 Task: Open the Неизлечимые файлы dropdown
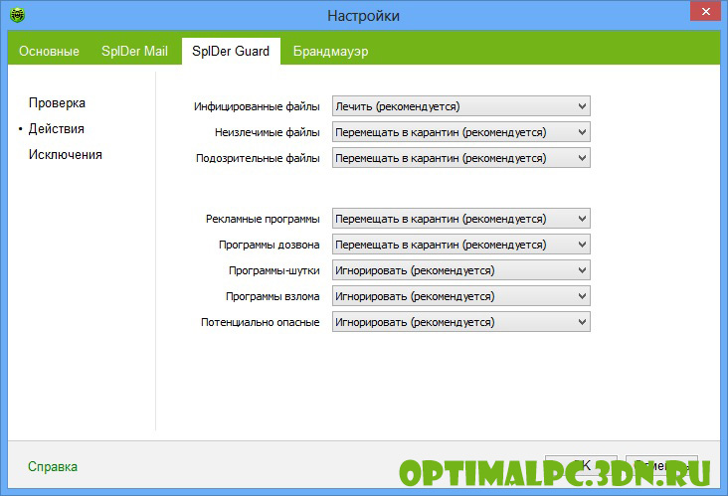461,132
